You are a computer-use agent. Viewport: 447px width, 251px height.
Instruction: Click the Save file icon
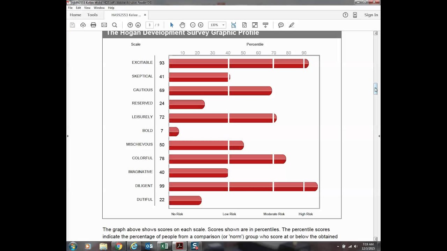coord(72,25)
